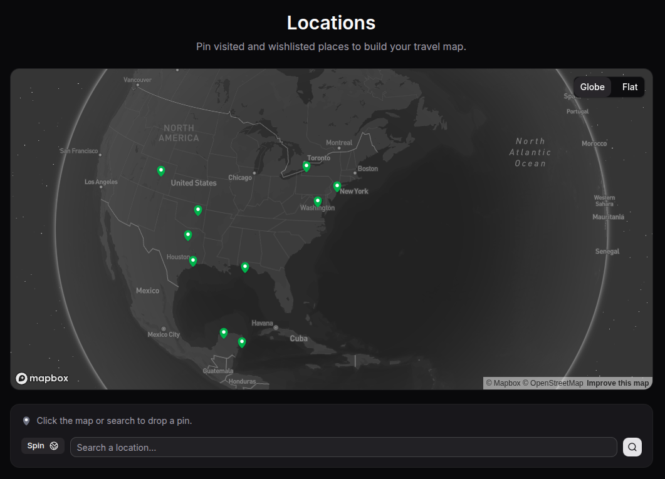Open the © Mapbox attribution link
This screenshot has height=479, width=665.
point(503,383)
